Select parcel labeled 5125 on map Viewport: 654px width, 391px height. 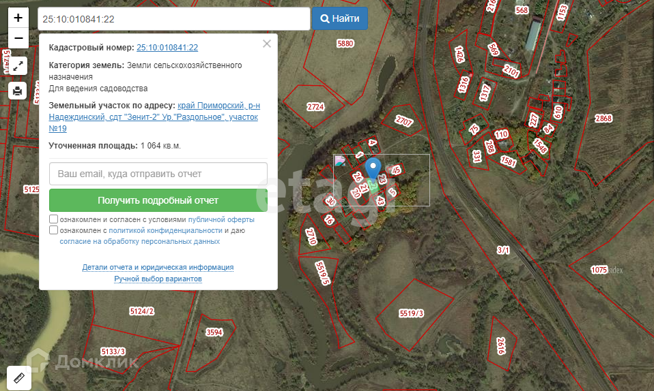31,189
